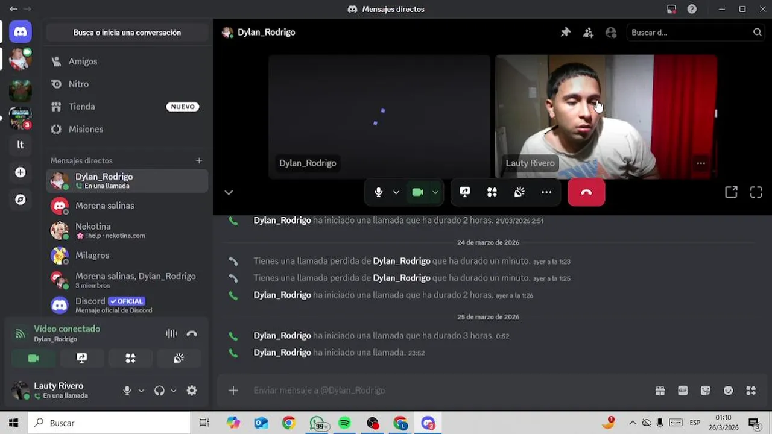
Task: Open the 'lt' server in sidebar
Action: 21,145
